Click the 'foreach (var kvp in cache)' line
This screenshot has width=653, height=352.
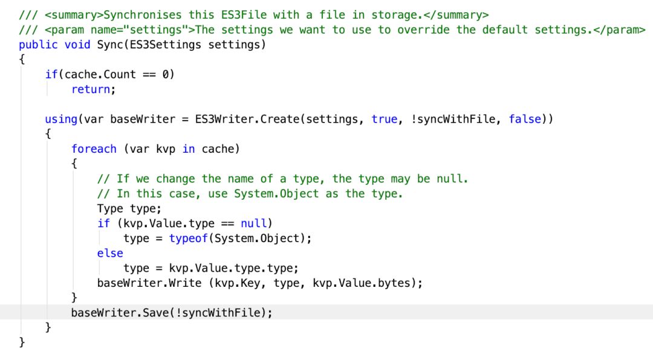(x=155, y=149)
